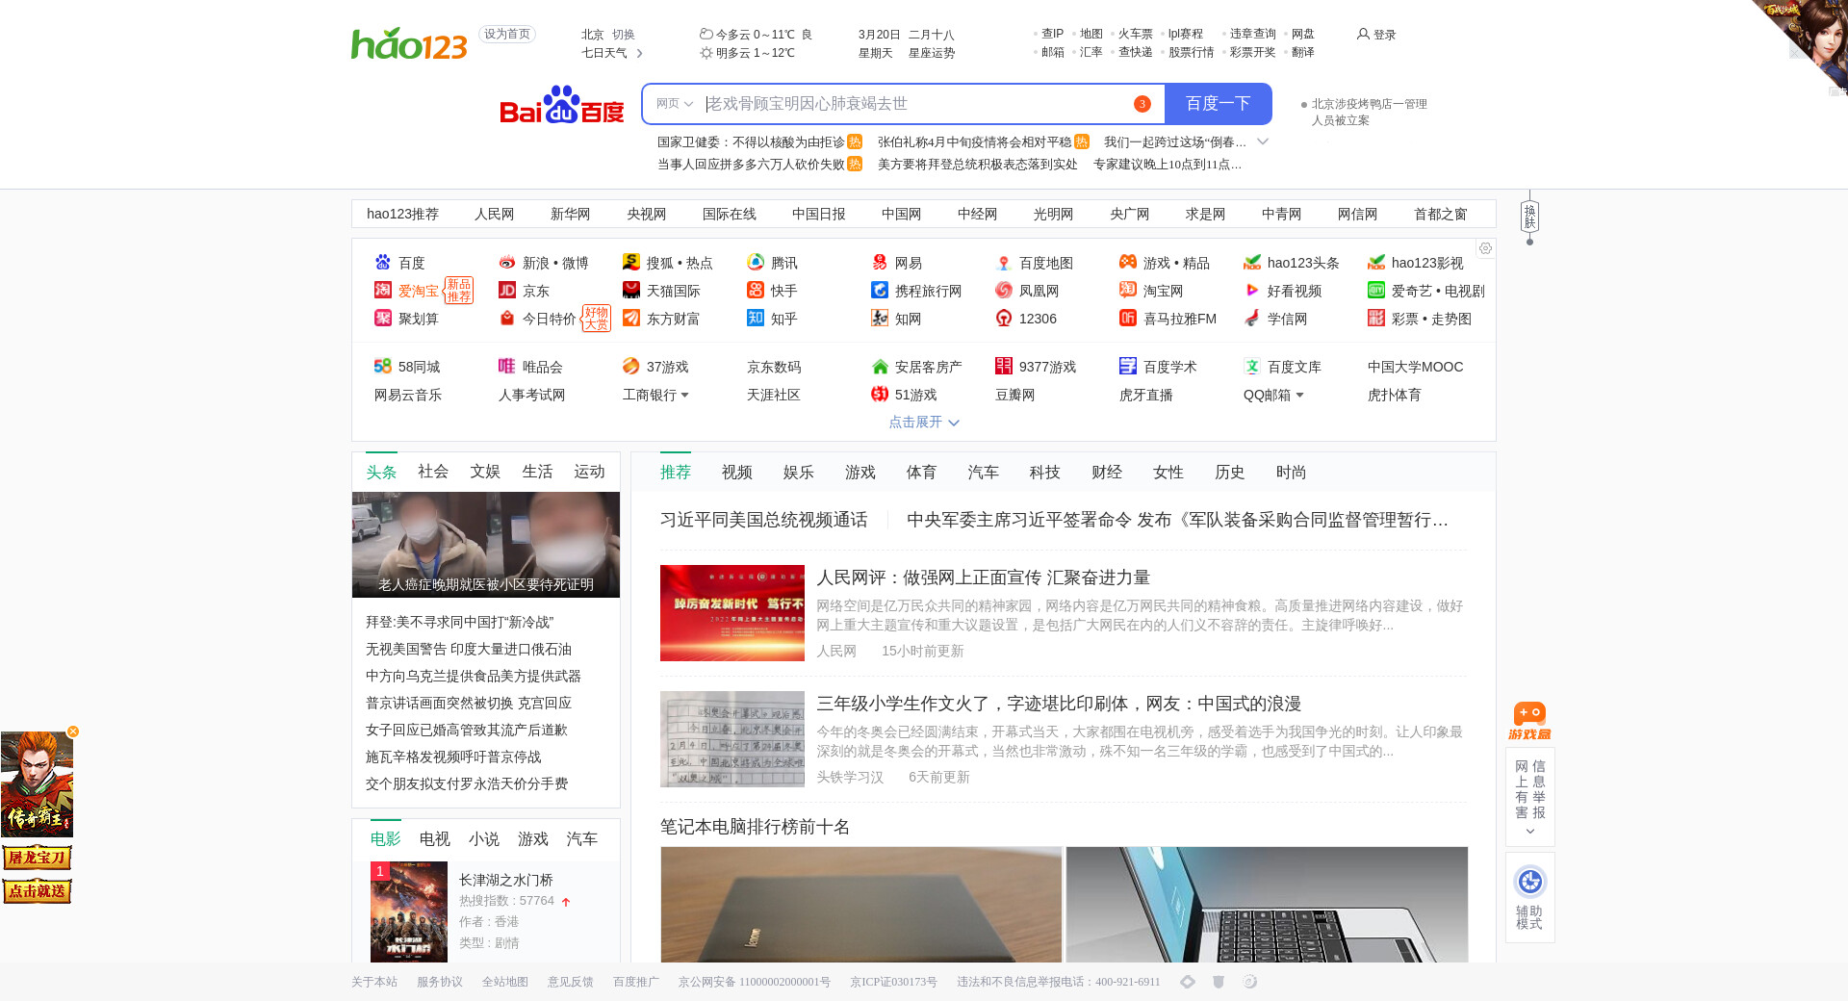1848x1001 pixels.
Task: Click 设为首页 set as homepage button
Action: pos(506,35)
